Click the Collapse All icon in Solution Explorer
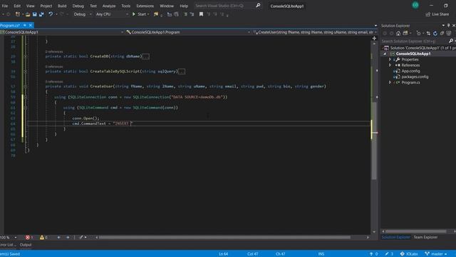This screenshot has height=257, width=456. pyautogui.click(x=442, y=34)
